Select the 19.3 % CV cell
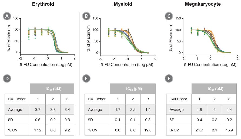241x139 pixels. 148,130
